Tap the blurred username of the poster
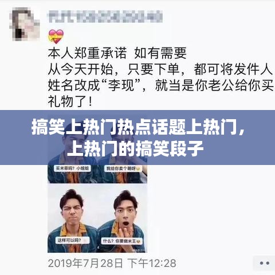The image size is (275, 275). click(105, 17)
